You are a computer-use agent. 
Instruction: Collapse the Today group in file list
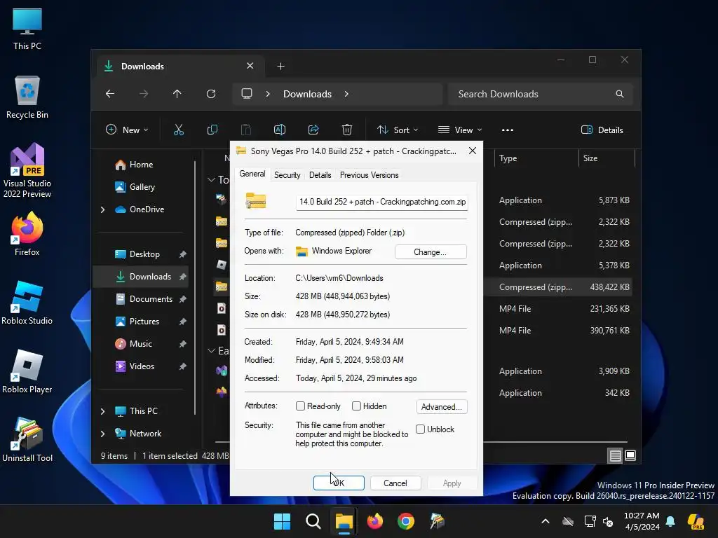click(211, 180)
